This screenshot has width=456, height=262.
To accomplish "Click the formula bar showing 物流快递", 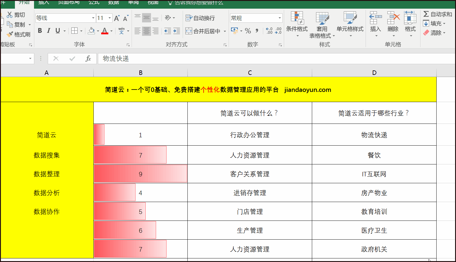I will [276, 58].
